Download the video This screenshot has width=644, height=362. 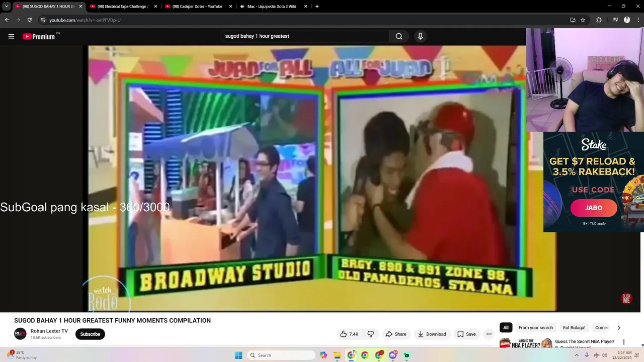click(x=432, y=334)
